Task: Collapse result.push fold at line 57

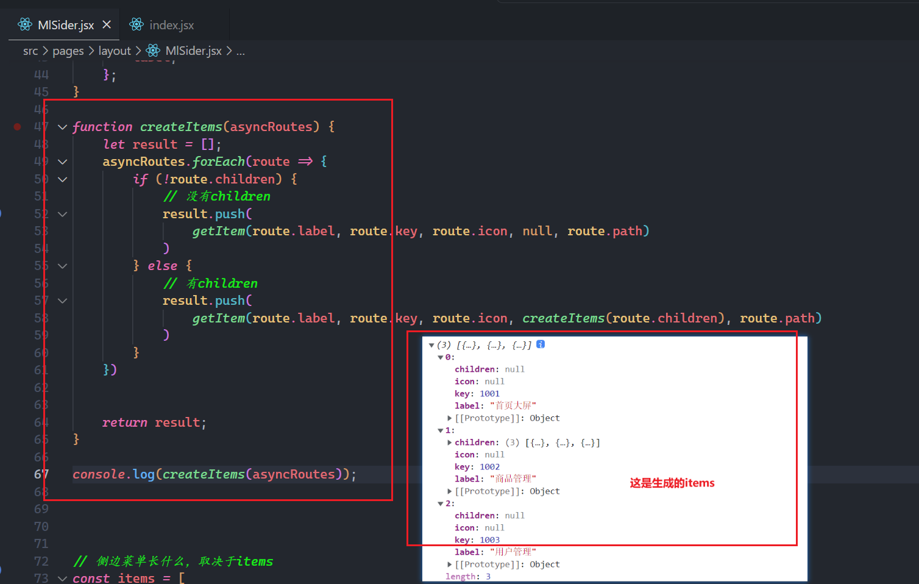Action: [x=62, y=301]
